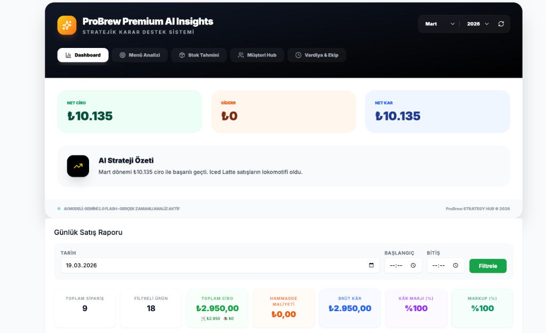Open the Mart month dropdown
The image size is (546, 333).
[x=440, y=24]
